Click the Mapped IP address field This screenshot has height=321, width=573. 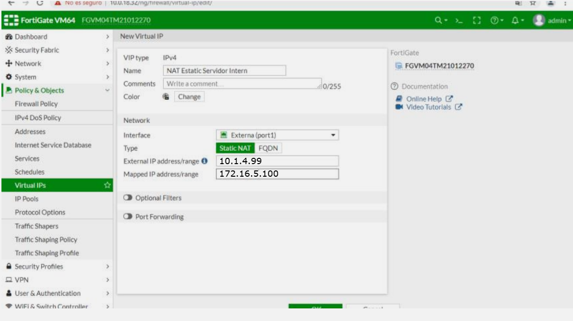pyautogui.click(x=277, y=174)
